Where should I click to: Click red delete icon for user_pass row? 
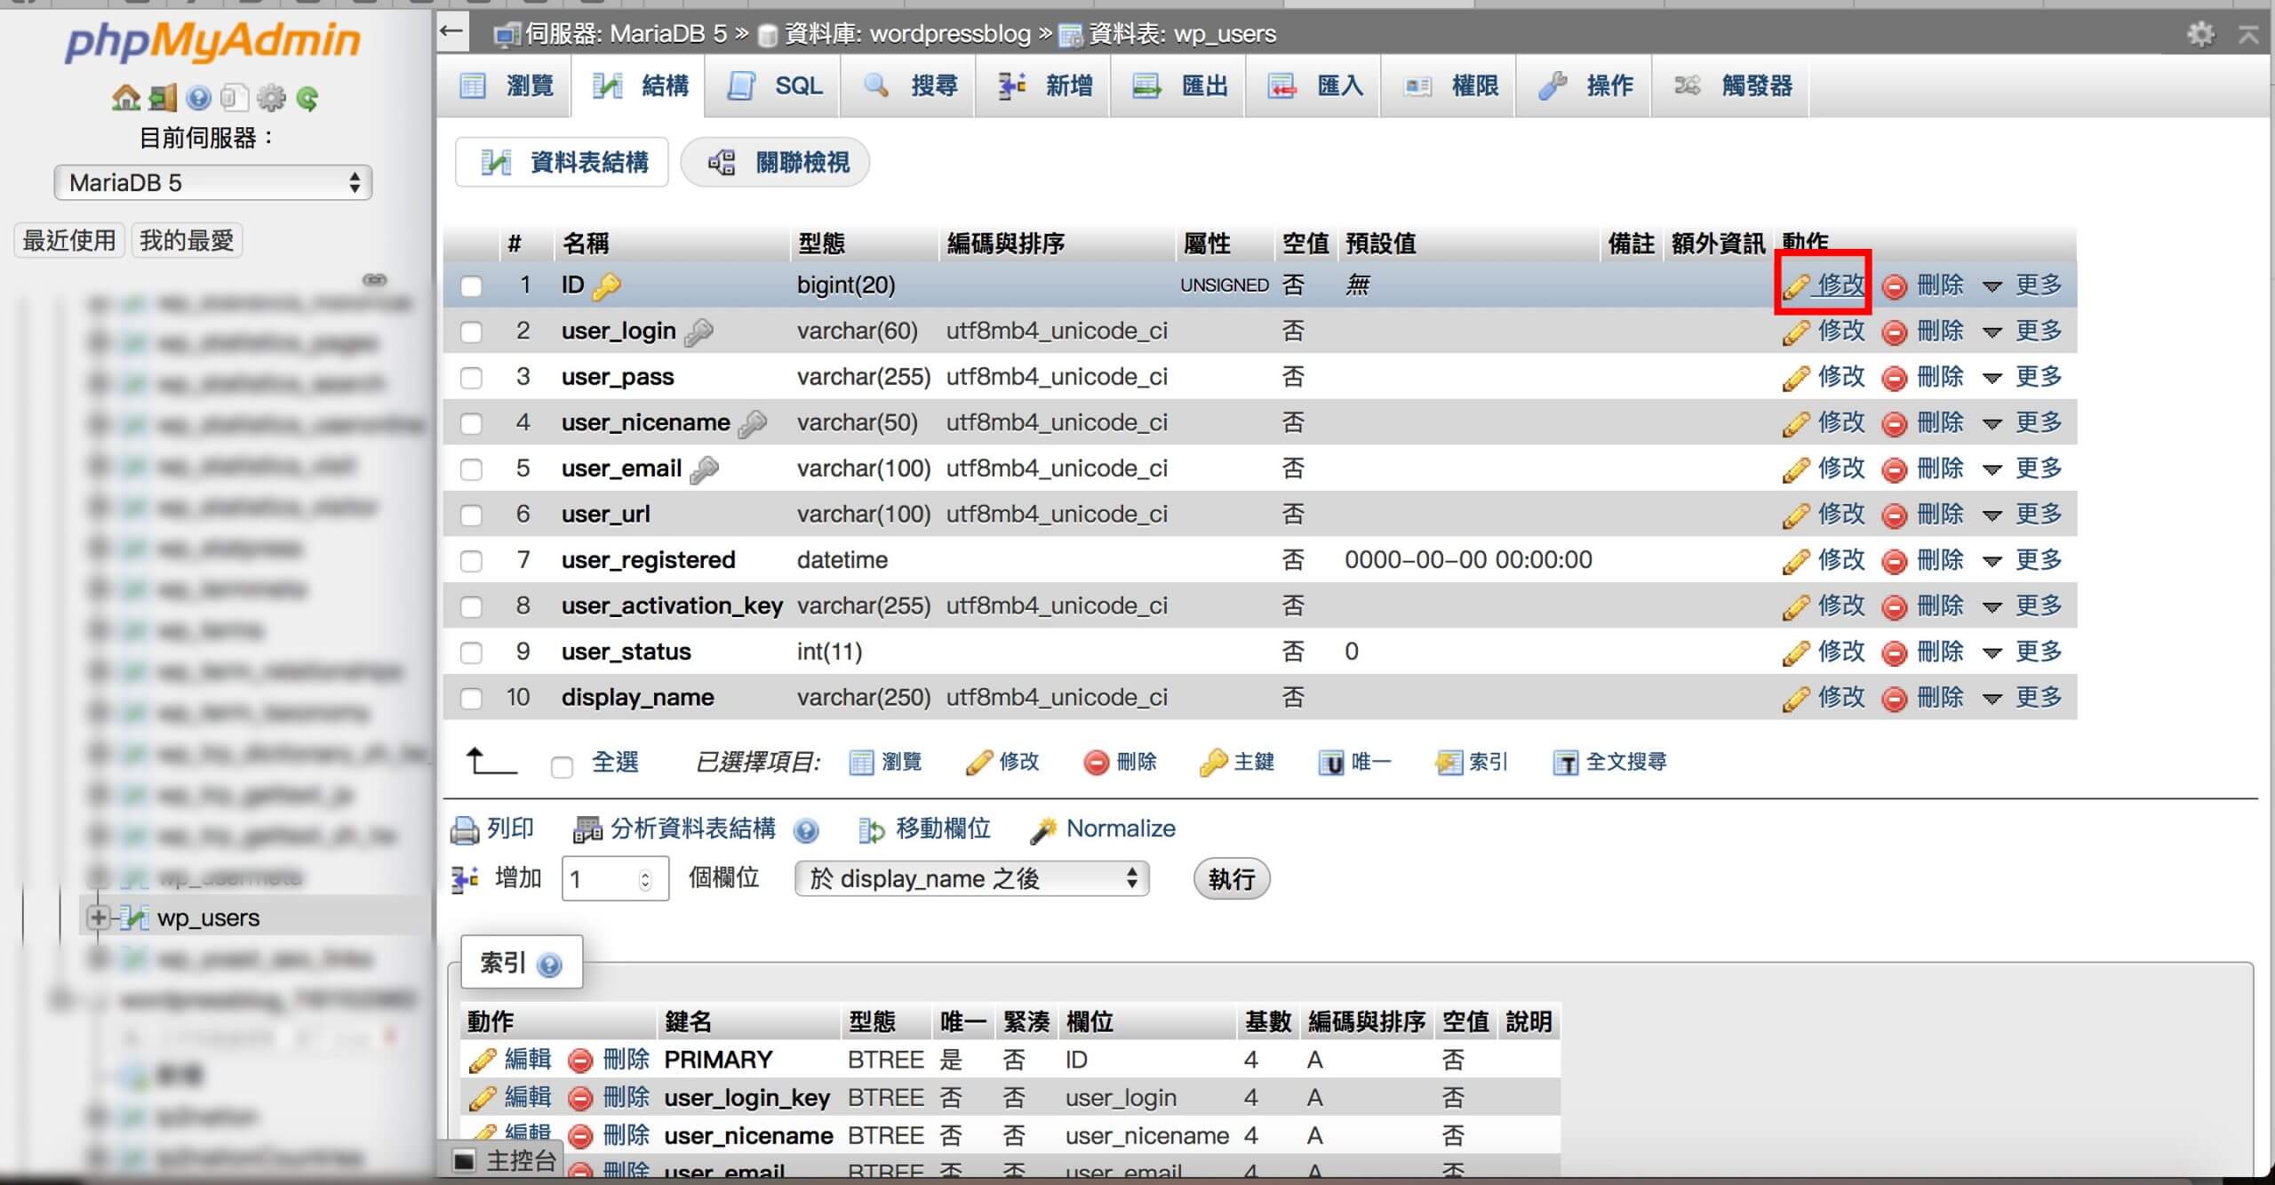point(1895,378)
